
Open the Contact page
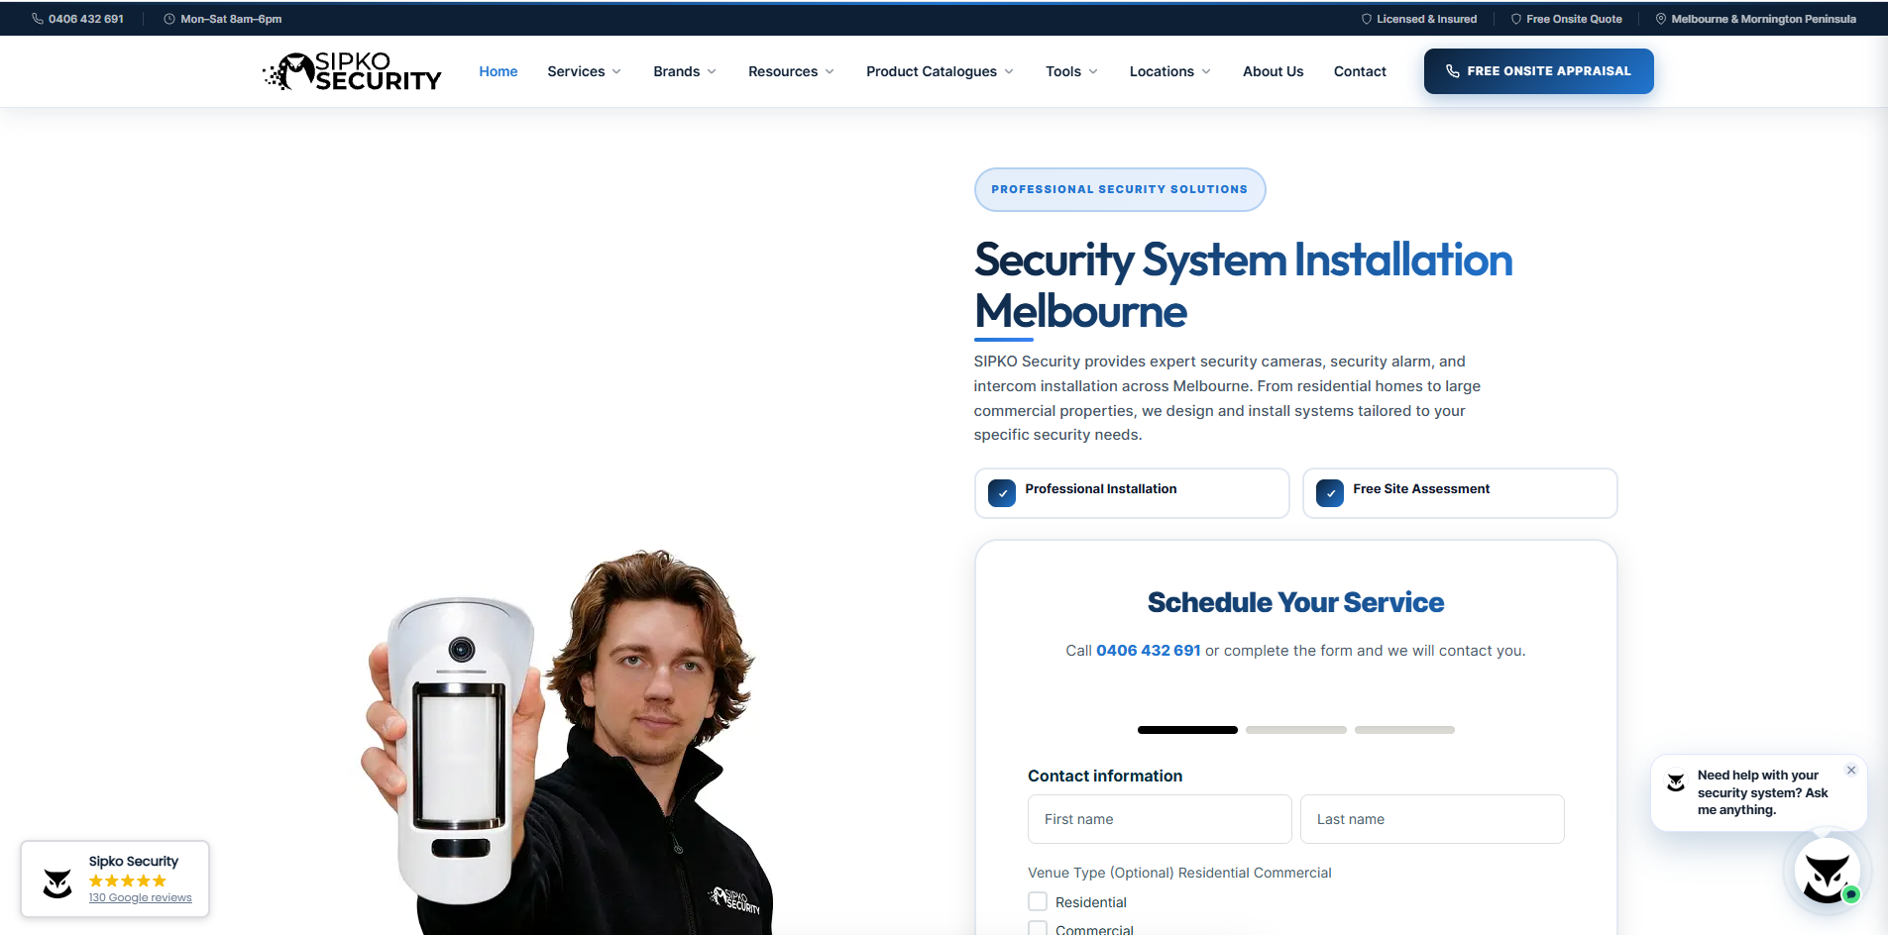pyautogui.click(x=1360, y=71)
